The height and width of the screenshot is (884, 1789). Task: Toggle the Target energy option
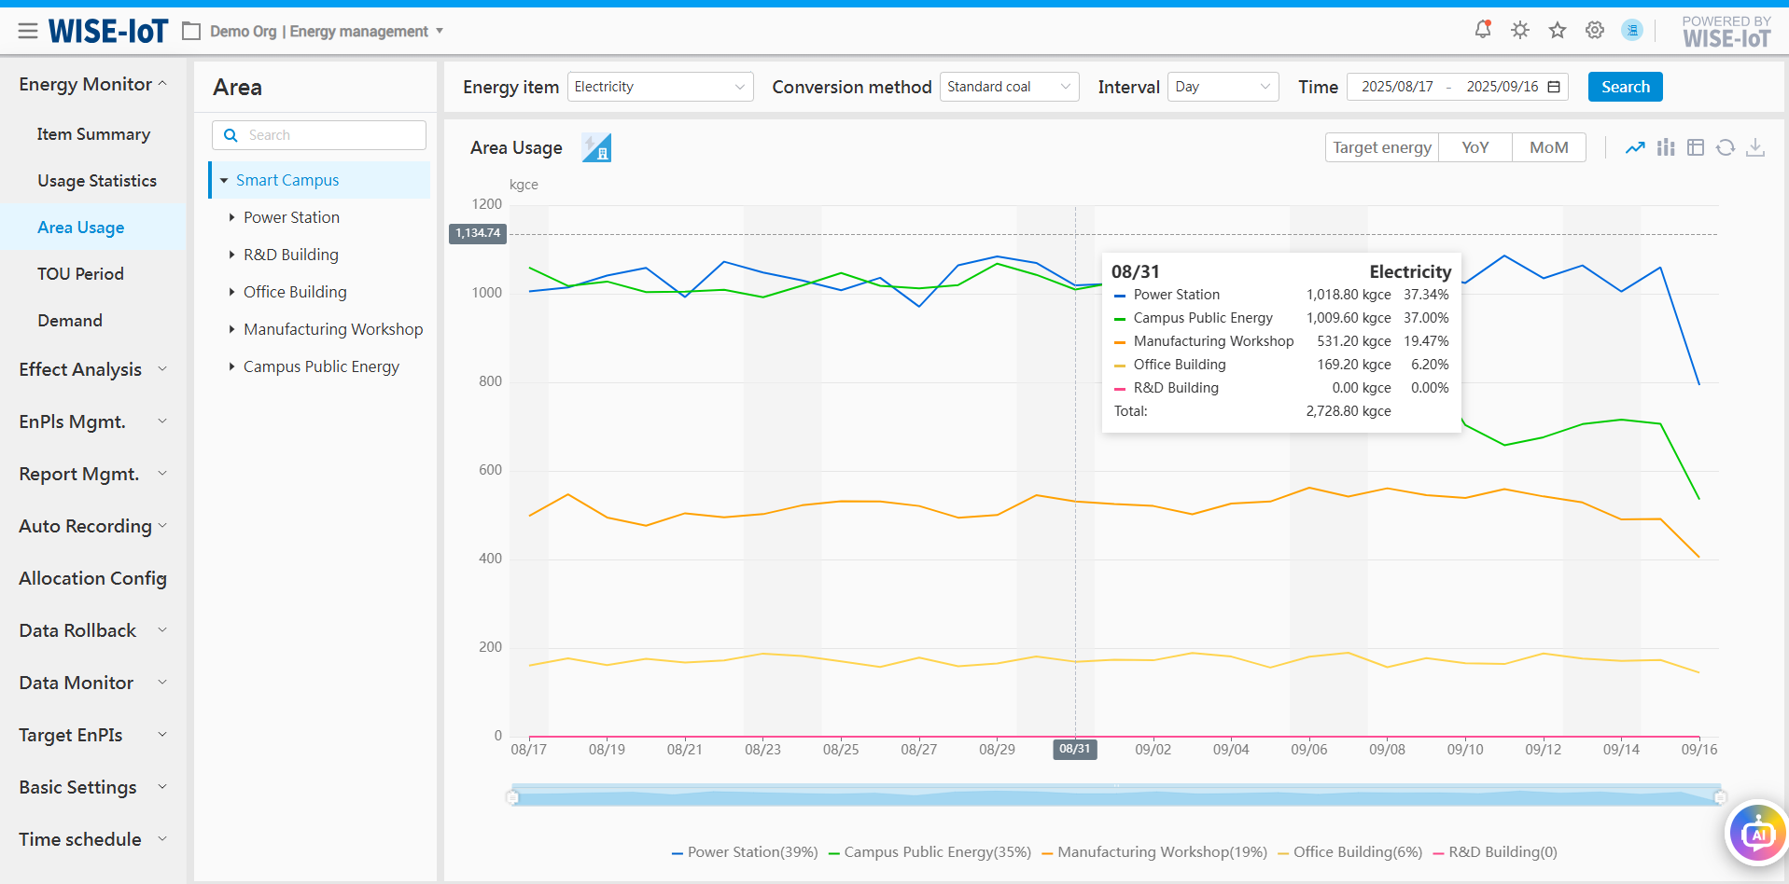click(x=1381, y=147)
